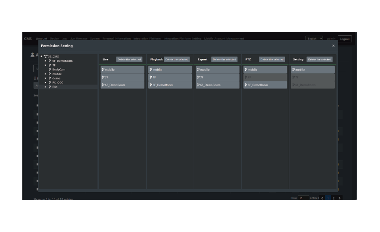The width and height of the screenshot is (380, 232).
Task: Close the Permission Setting dialog
Action: point(333,46)
